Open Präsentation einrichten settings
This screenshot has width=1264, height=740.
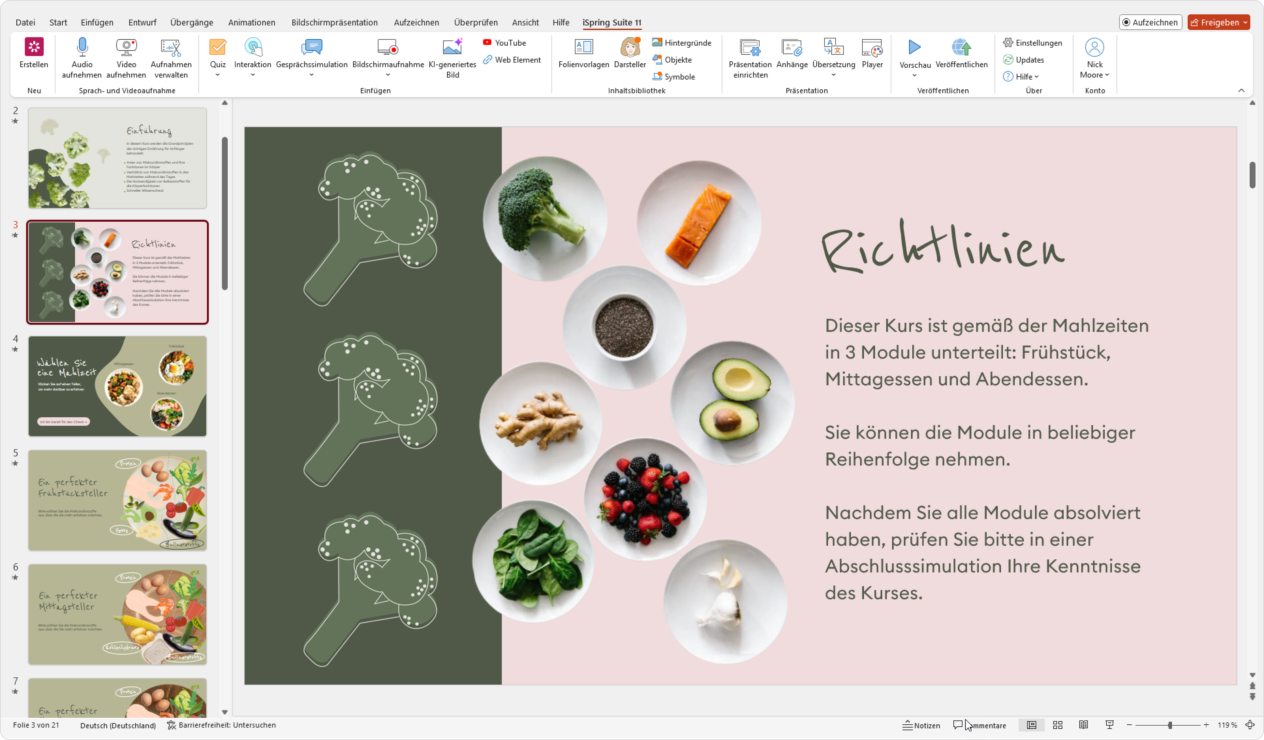click(x=750, y=48)
